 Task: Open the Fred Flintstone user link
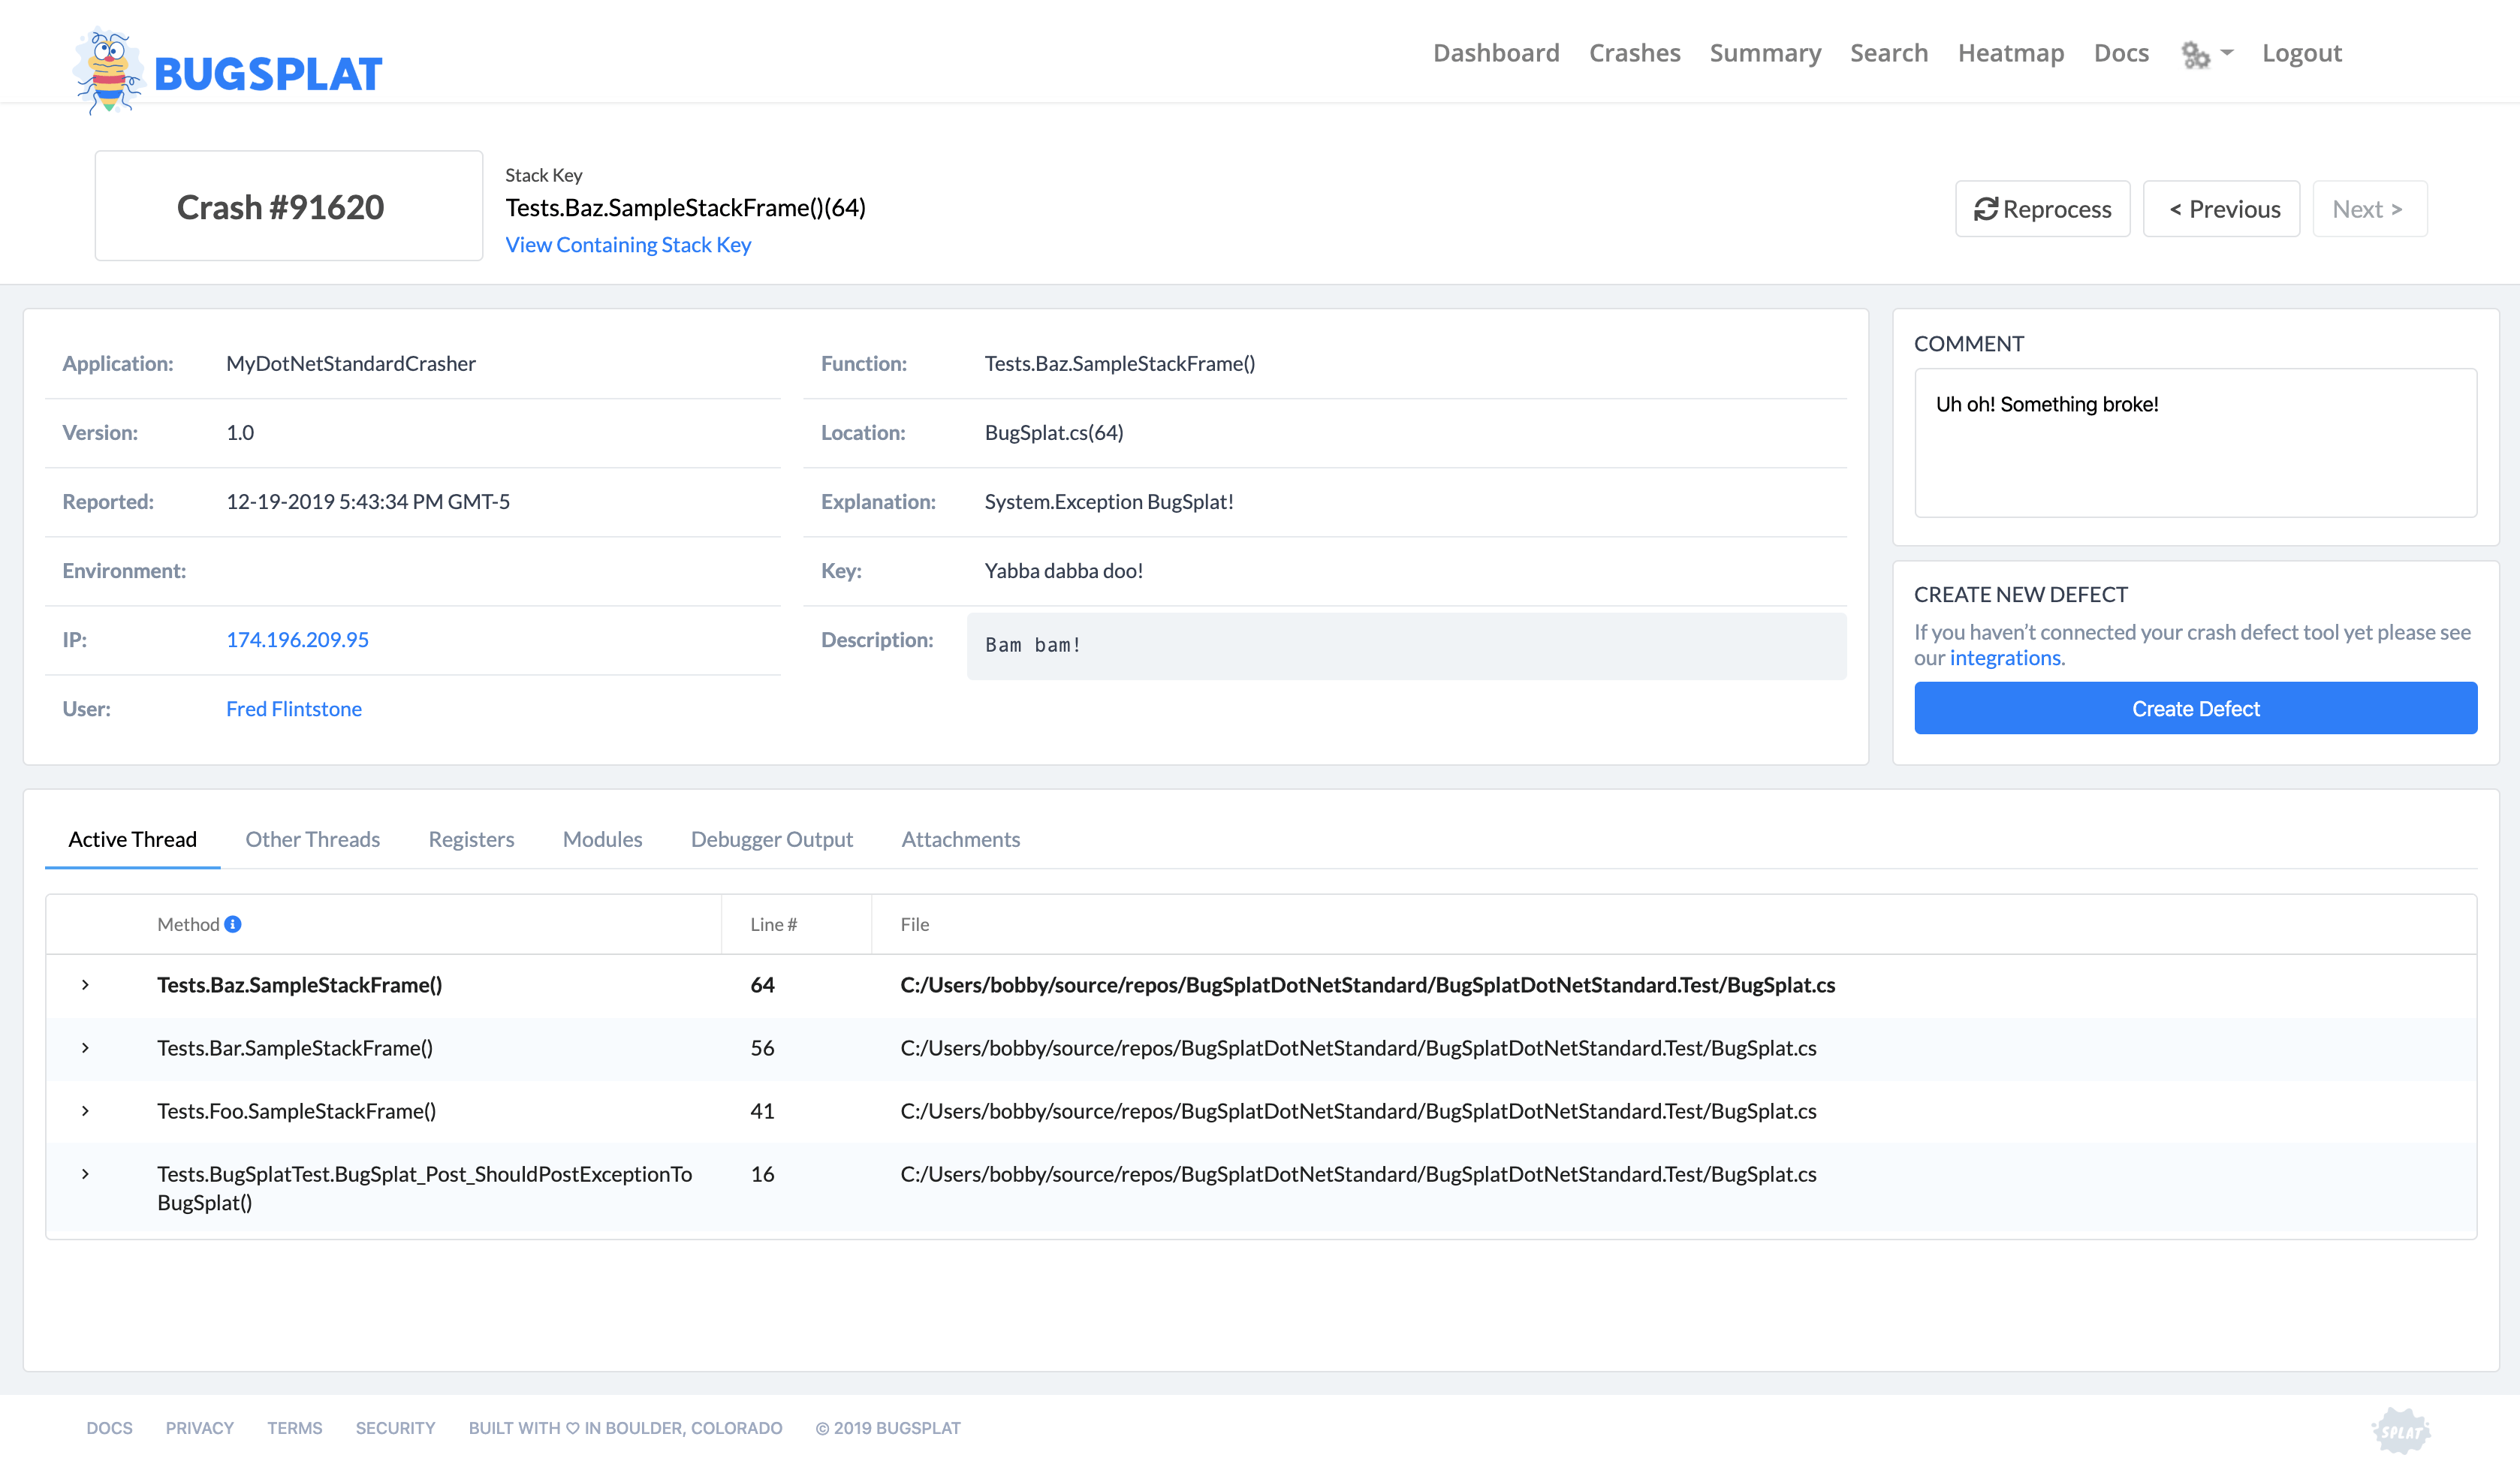point(294,709)
